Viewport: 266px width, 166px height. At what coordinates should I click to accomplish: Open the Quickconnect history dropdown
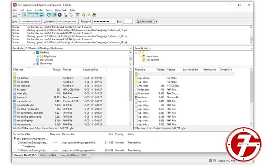coord(156,21)
